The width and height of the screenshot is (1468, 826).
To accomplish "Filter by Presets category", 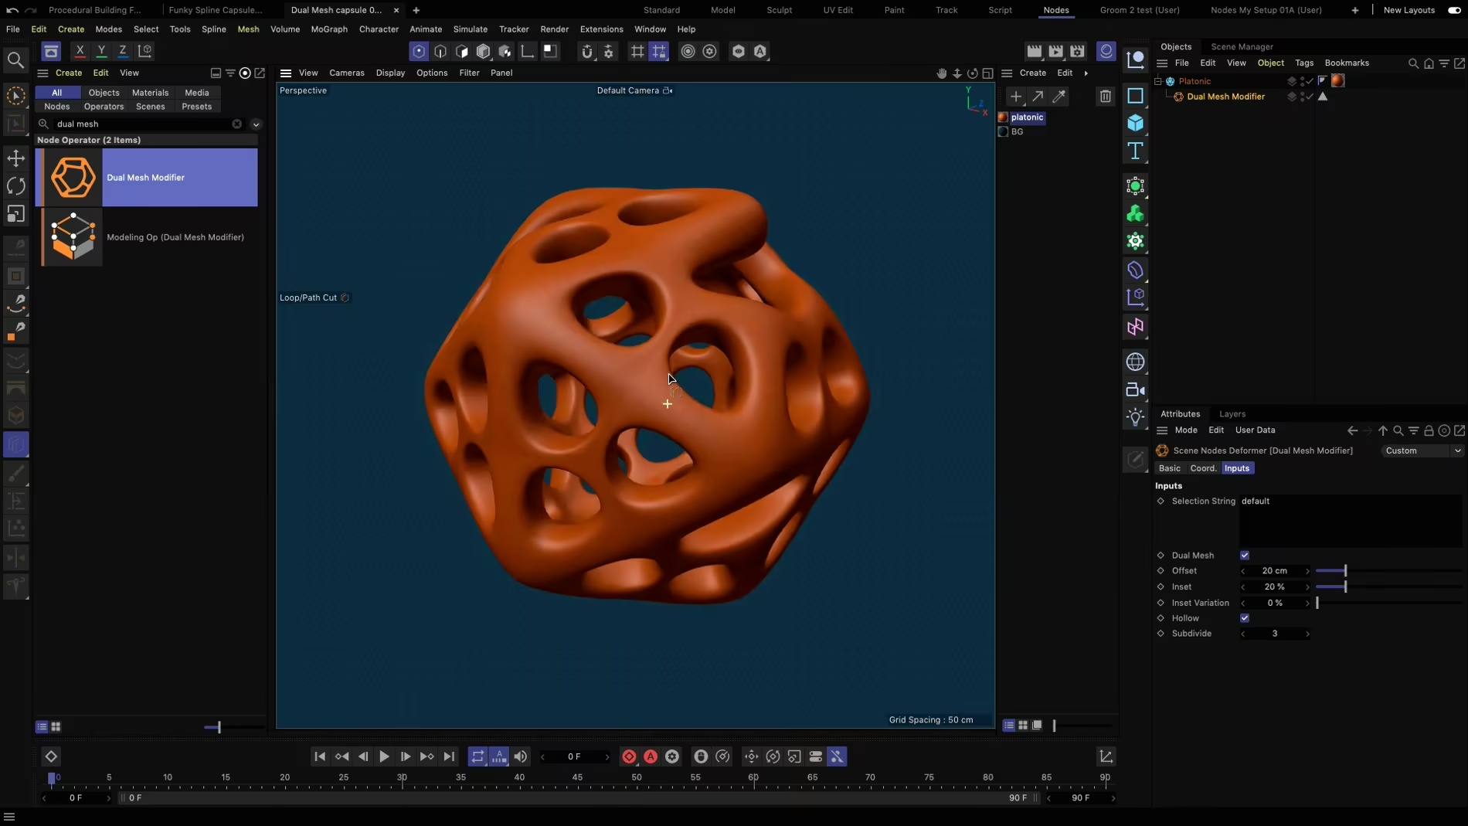I will 196,107.
